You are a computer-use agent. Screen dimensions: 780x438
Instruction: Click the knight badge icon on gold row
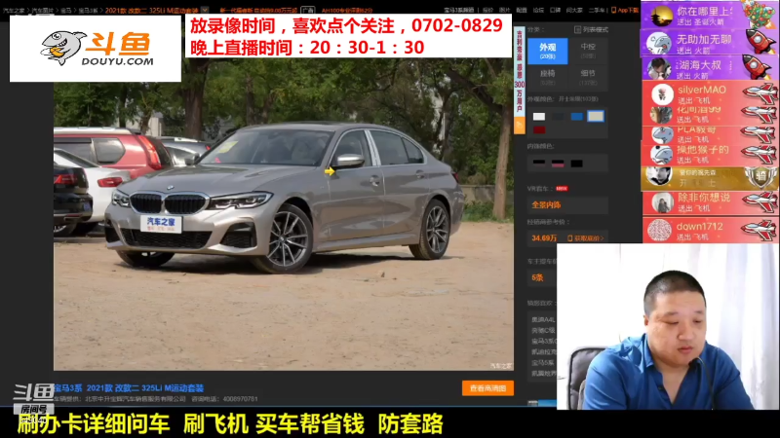760,177
